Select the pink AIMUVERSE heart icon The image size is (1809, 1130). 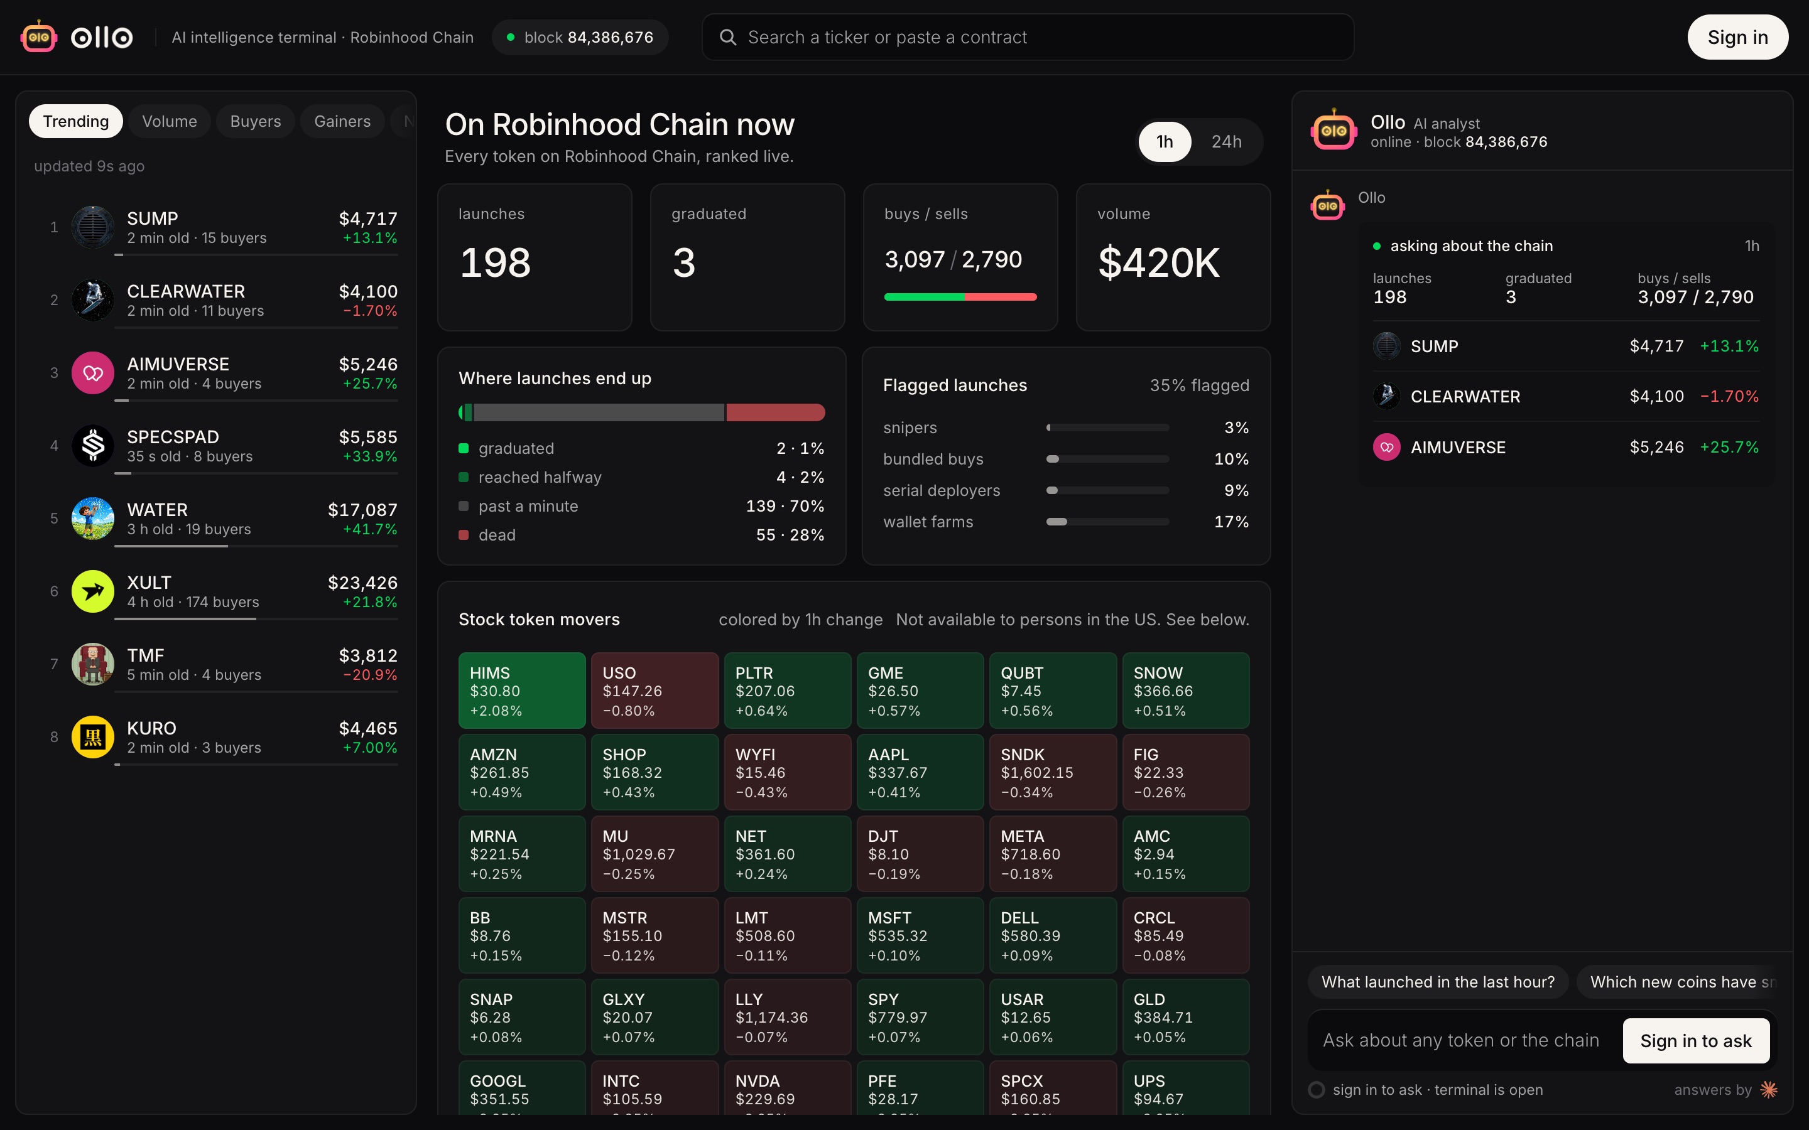click(93, 373)
